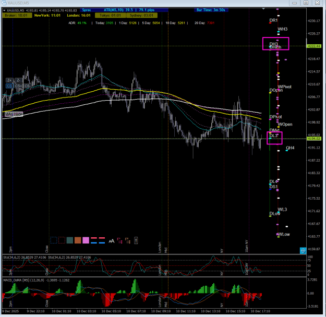Click the blue crosshair button at chart corner
The width and height of the screenshot is (326, 317).
[x=303, y=251]
